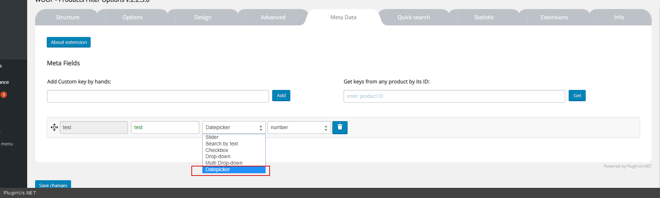Click the trash delete icon
The width and height of the screenshot is (660, 198).
(340, 127)
